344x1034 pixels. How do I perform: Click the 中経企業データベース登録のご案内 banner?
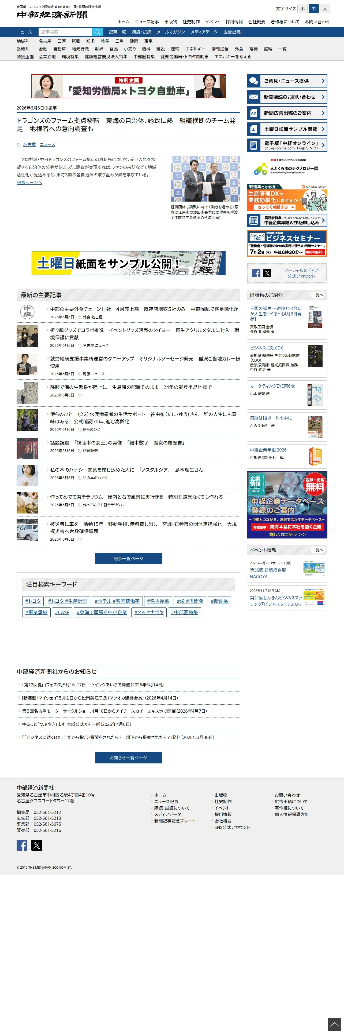pyautogui.click(x=287, y=505)
